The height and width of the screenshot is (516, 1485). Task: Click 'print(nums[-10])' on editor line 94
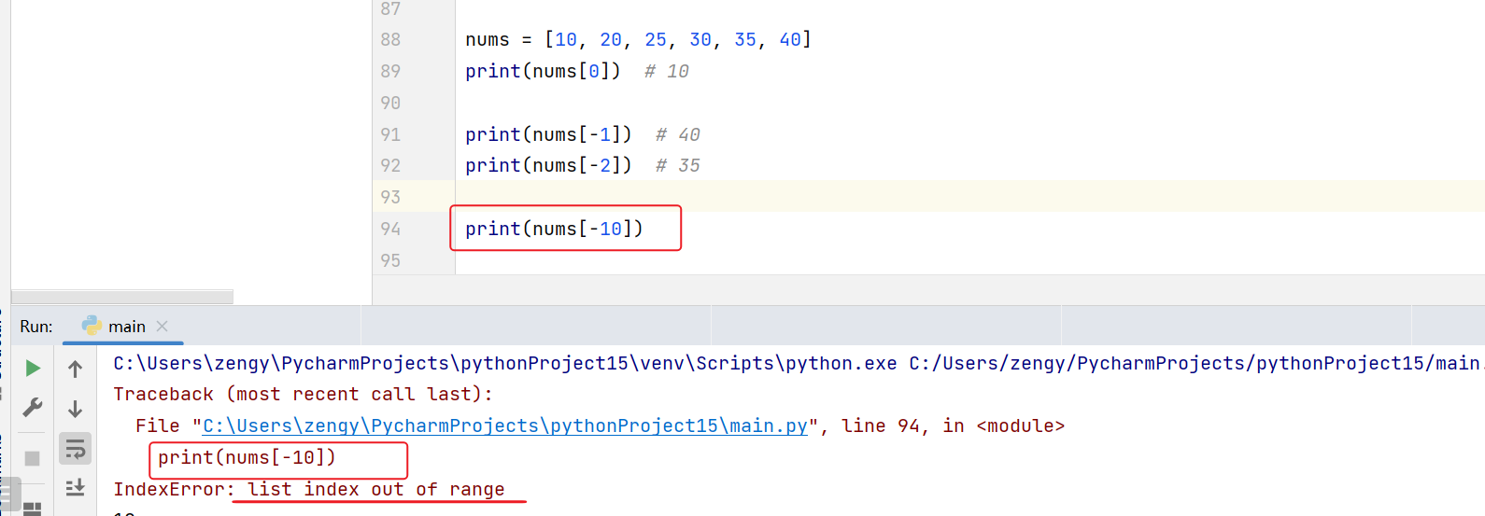pos(554,229)
